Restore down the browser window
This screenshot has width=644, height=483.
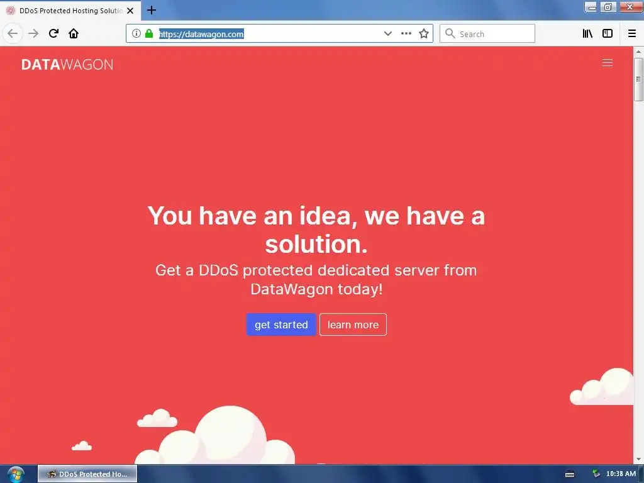tap(608, 6)
